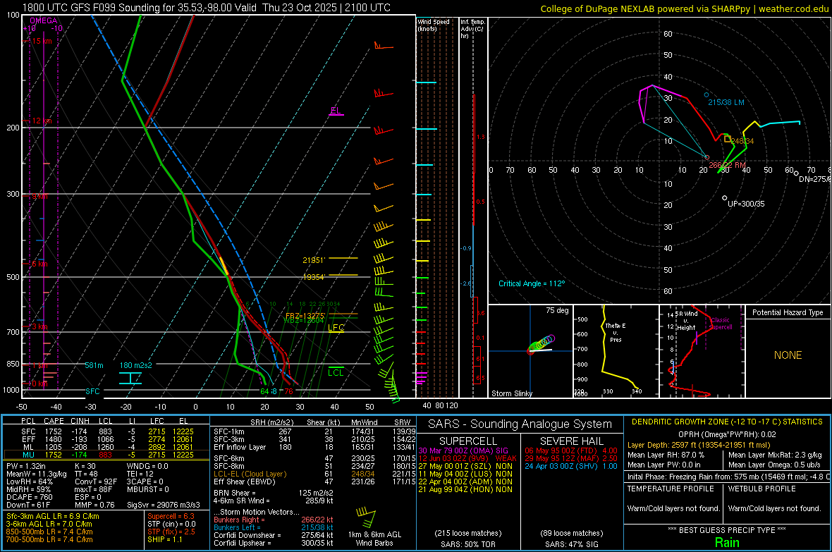Click the Eff Inflow Layer row

click(x=314, y=447)
